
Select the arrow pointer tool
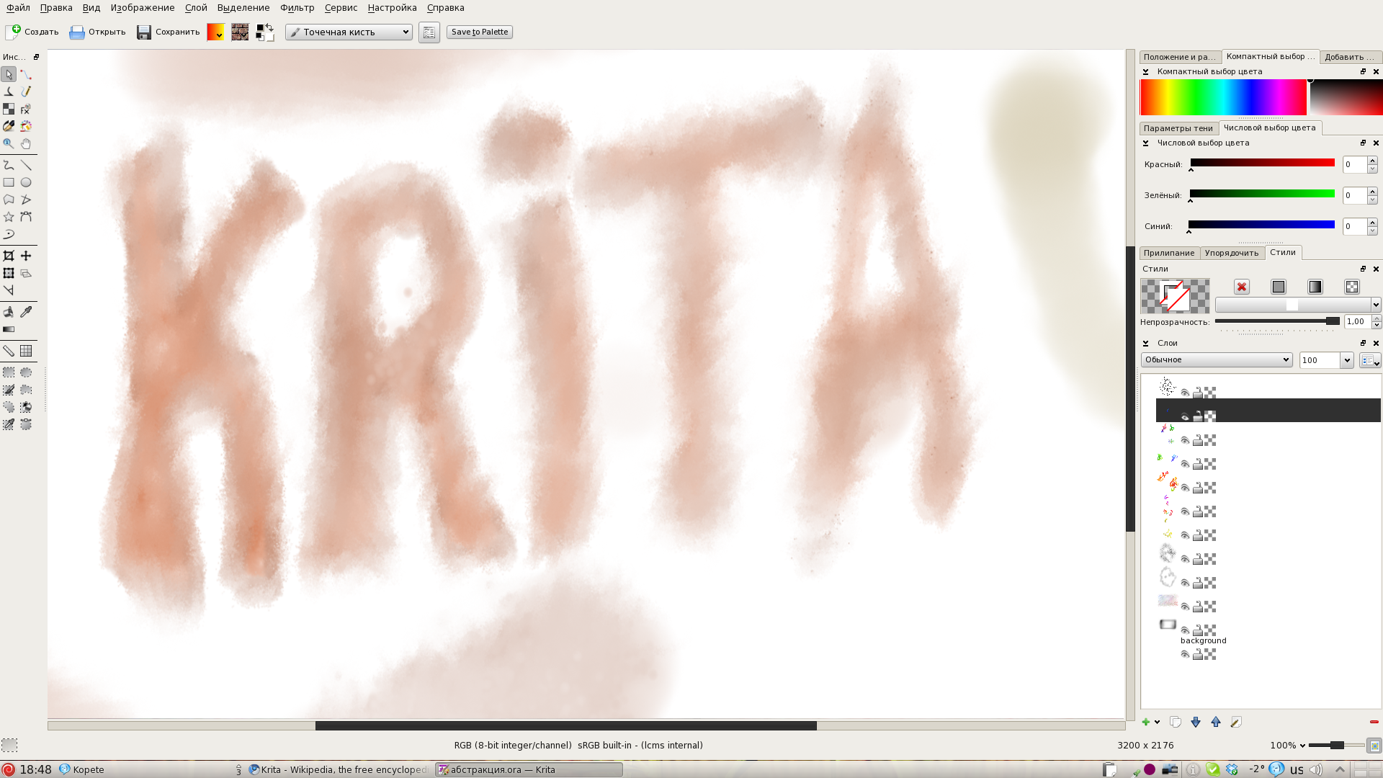coord(9,74)
